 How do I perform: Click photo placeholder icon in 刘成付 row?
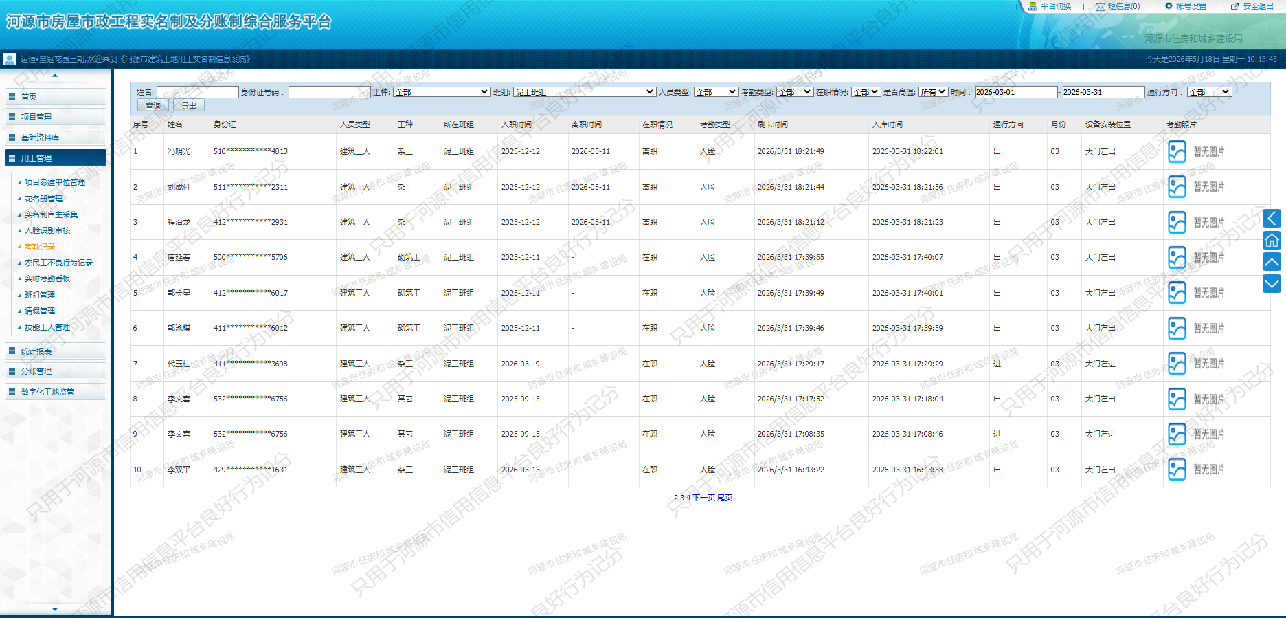point(1177,187)
